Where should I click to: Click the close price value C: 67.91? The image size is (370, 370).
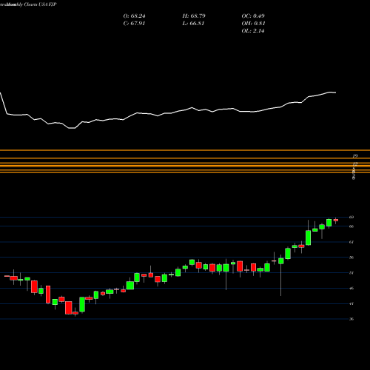134,24
